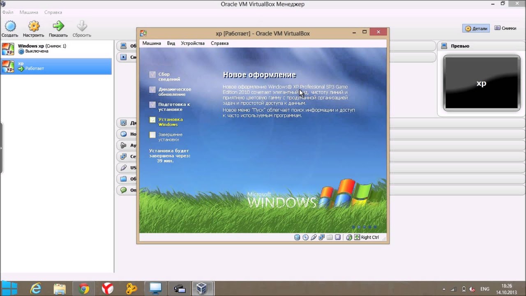Click the optical disc status icon
The height and width of the screenshot is (296, 526).
[305, 237]
